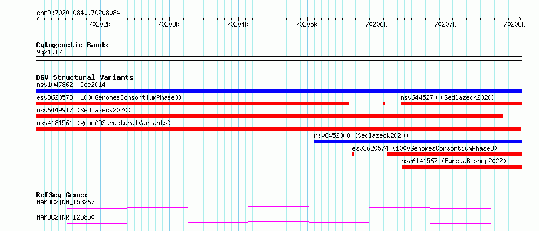Select the red nsv6449917 variant bar
This screenshot has height=231, width=539.
269,116
